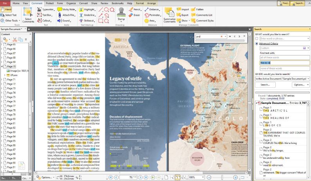Check the 'THE EXPERIMENT THAT GOT COUPLES' result box

point(261,133)
